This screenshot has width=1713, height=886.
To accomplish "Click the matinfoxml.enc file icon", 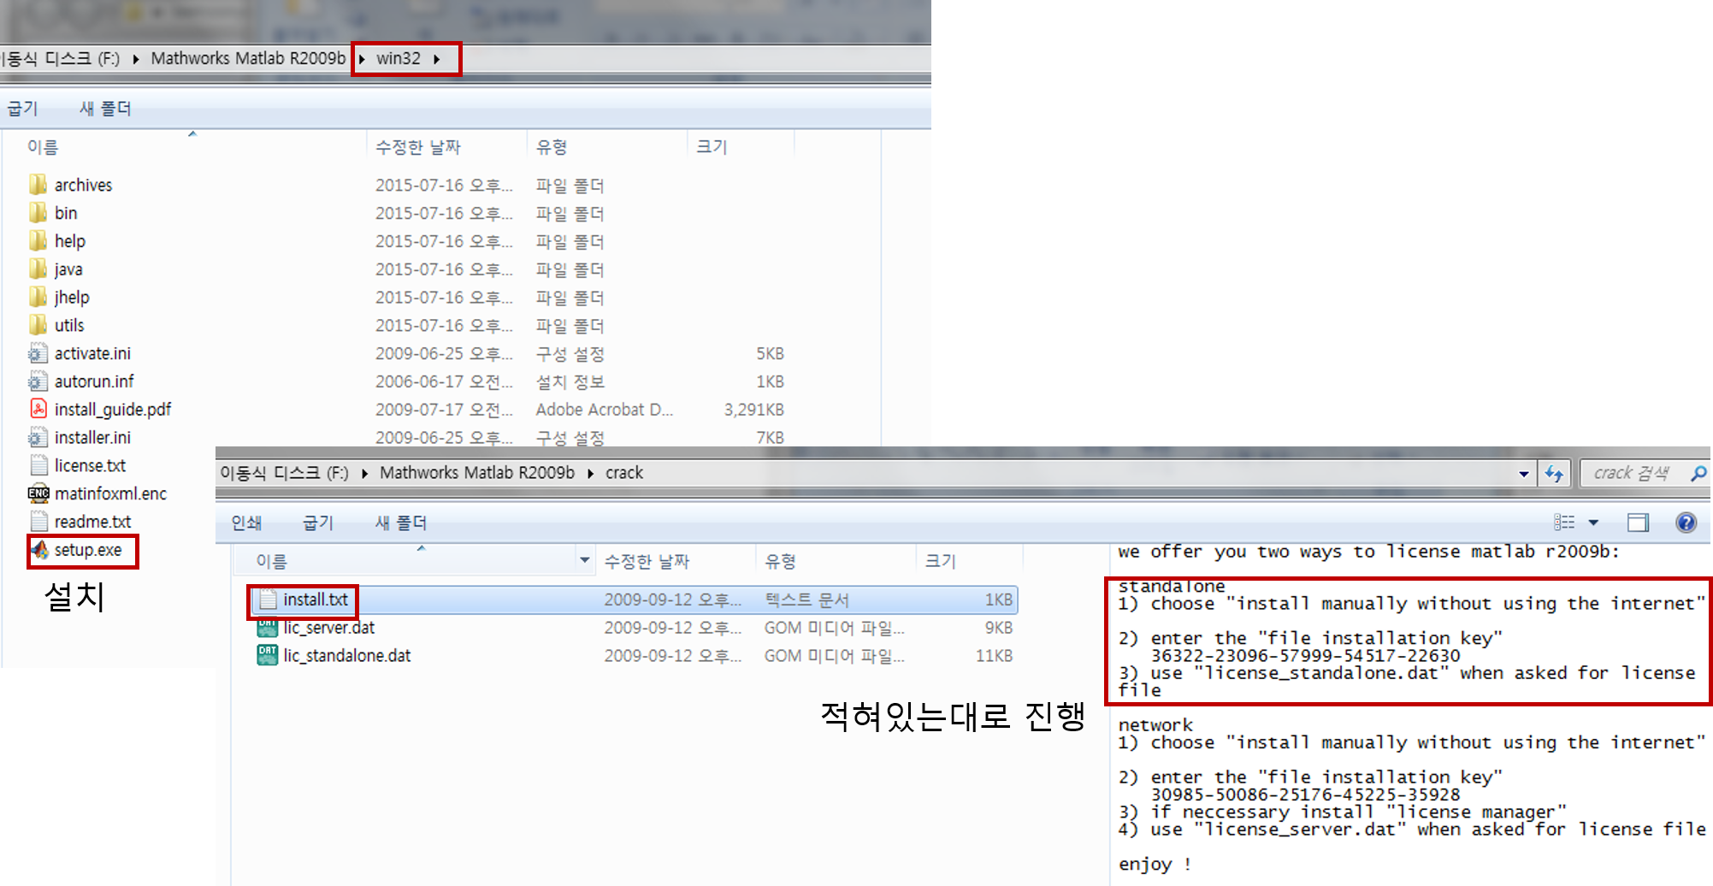I will (x=38, y=493).
